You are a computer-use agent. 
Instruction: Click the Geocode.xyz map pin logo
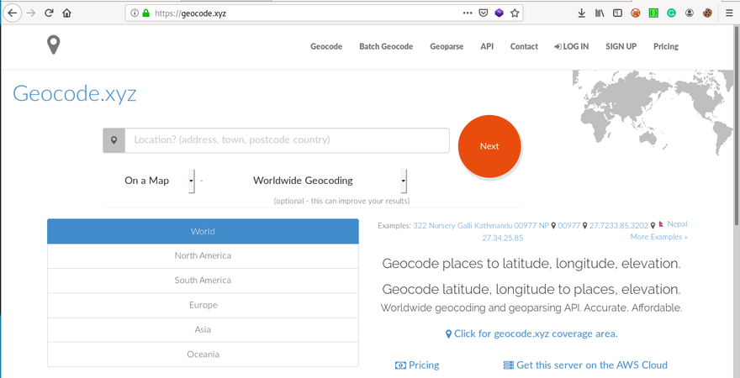[x=54, y=45]
